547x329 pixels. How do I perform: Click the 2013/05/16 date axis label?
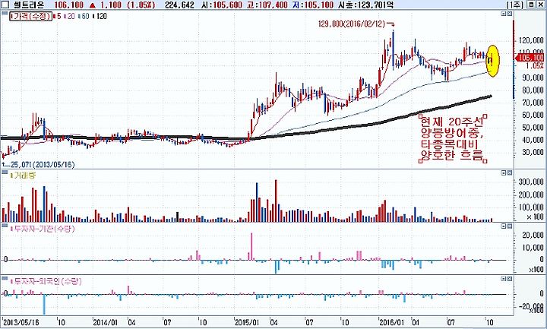pyautogui.click(x=21, y=322)
